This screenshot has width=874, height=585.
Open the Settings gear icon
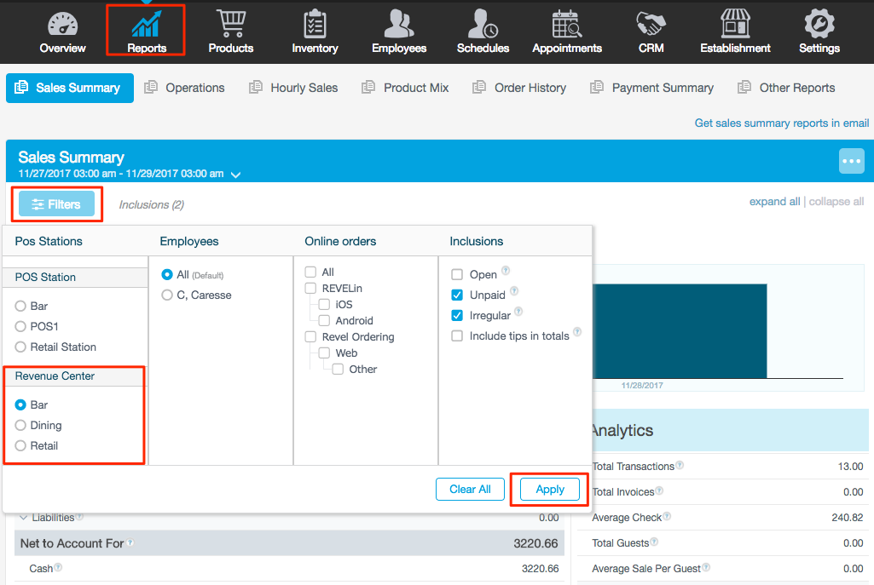point(819,25)
